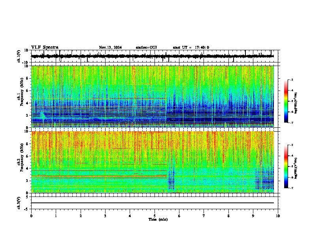Click the "VLF Spectra" plot title
This screenshot has height=242, width=313.
(45, 47)
